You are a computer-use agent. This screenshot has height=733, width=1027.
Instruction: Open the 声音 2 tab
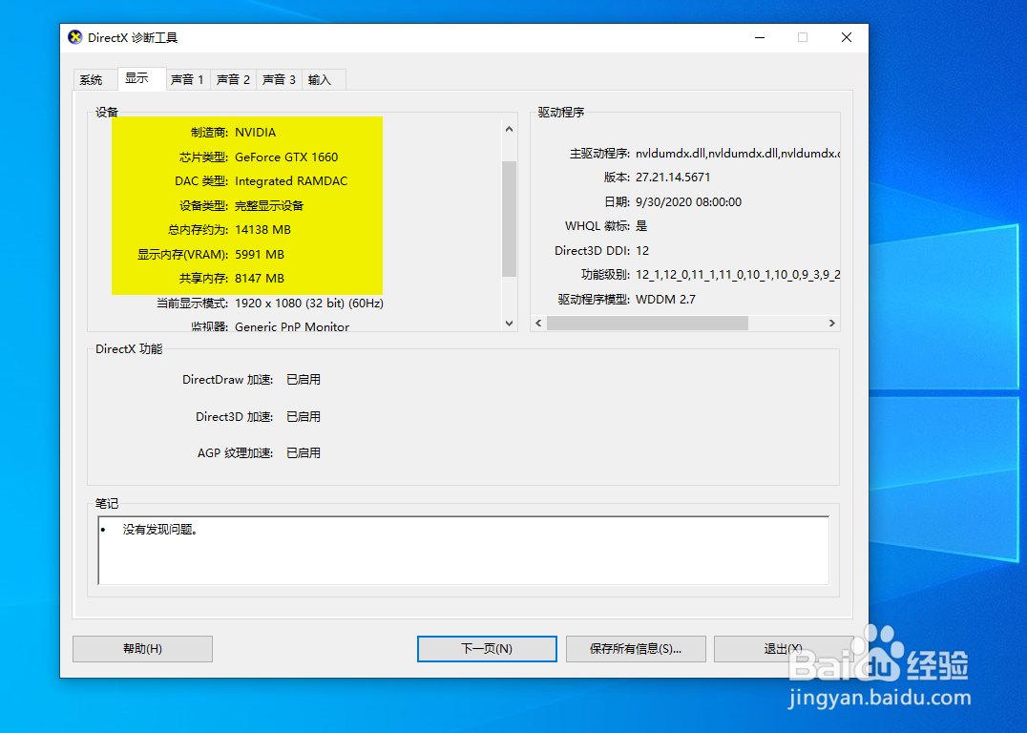pos(233,80)
